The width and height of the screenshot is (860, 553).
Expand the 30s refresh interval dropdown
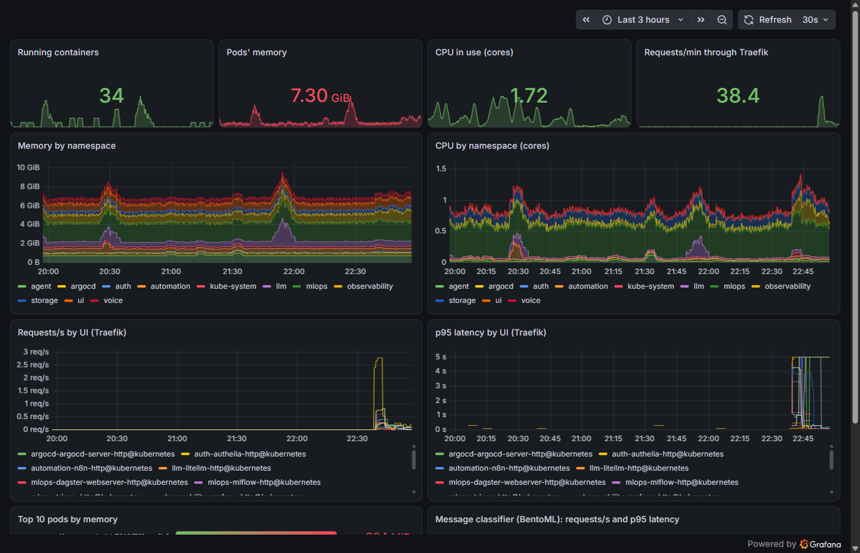tap(816, 20)
